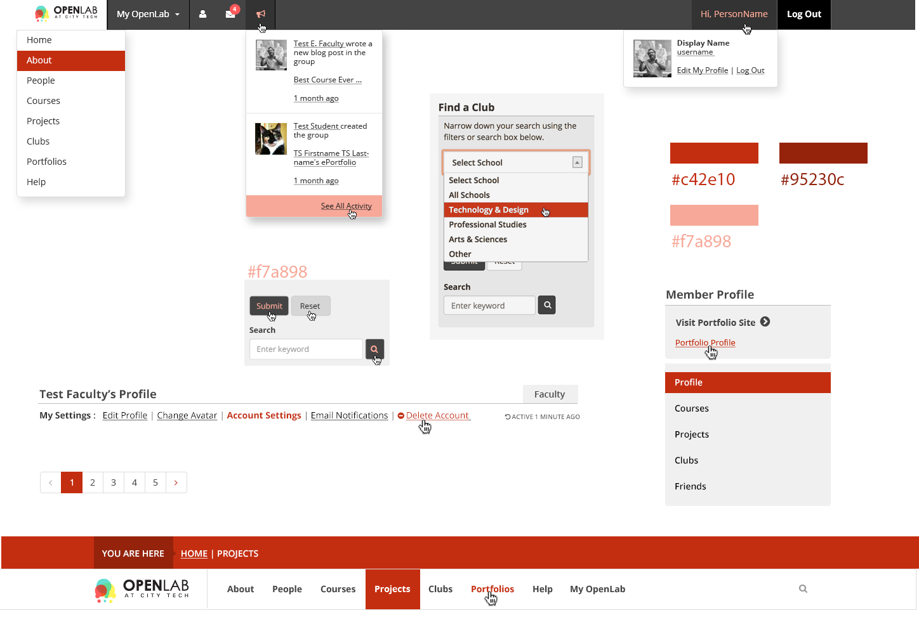
Task: Click the megaphone notifications icon in top bar
Action: (261, 14)
